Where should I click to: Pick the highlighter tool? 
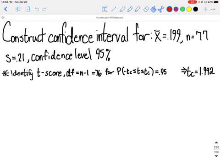click(137, 9)
